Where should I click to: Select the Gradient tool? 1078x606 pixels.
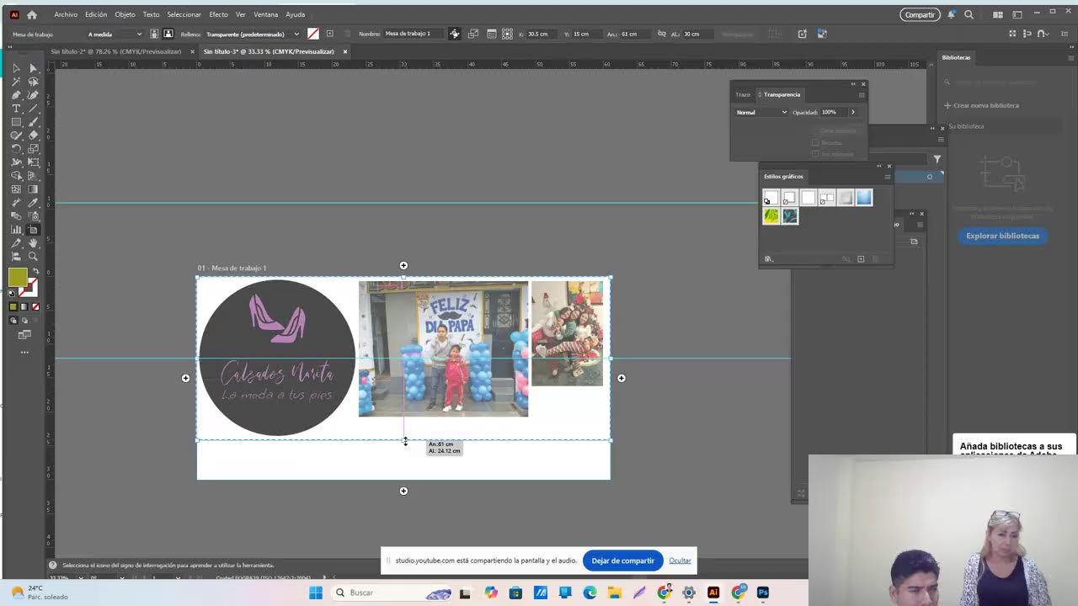click(x=34, y=189)
